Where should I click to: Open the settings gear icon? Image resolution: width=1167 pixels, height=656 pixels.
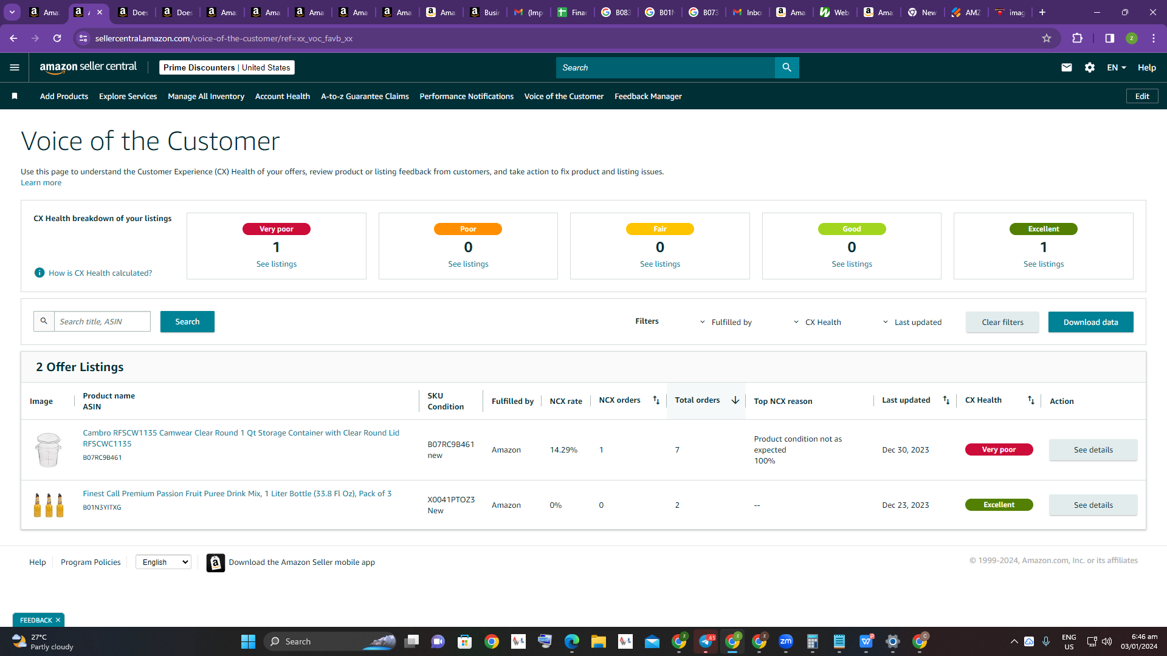1090,67
